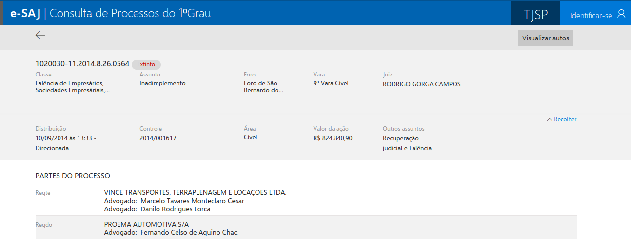This screenshot has width=631, height=246.
Task: Click lawyer Marcelo Tavares Monteclaro Cesar
Action: [192, 201]
